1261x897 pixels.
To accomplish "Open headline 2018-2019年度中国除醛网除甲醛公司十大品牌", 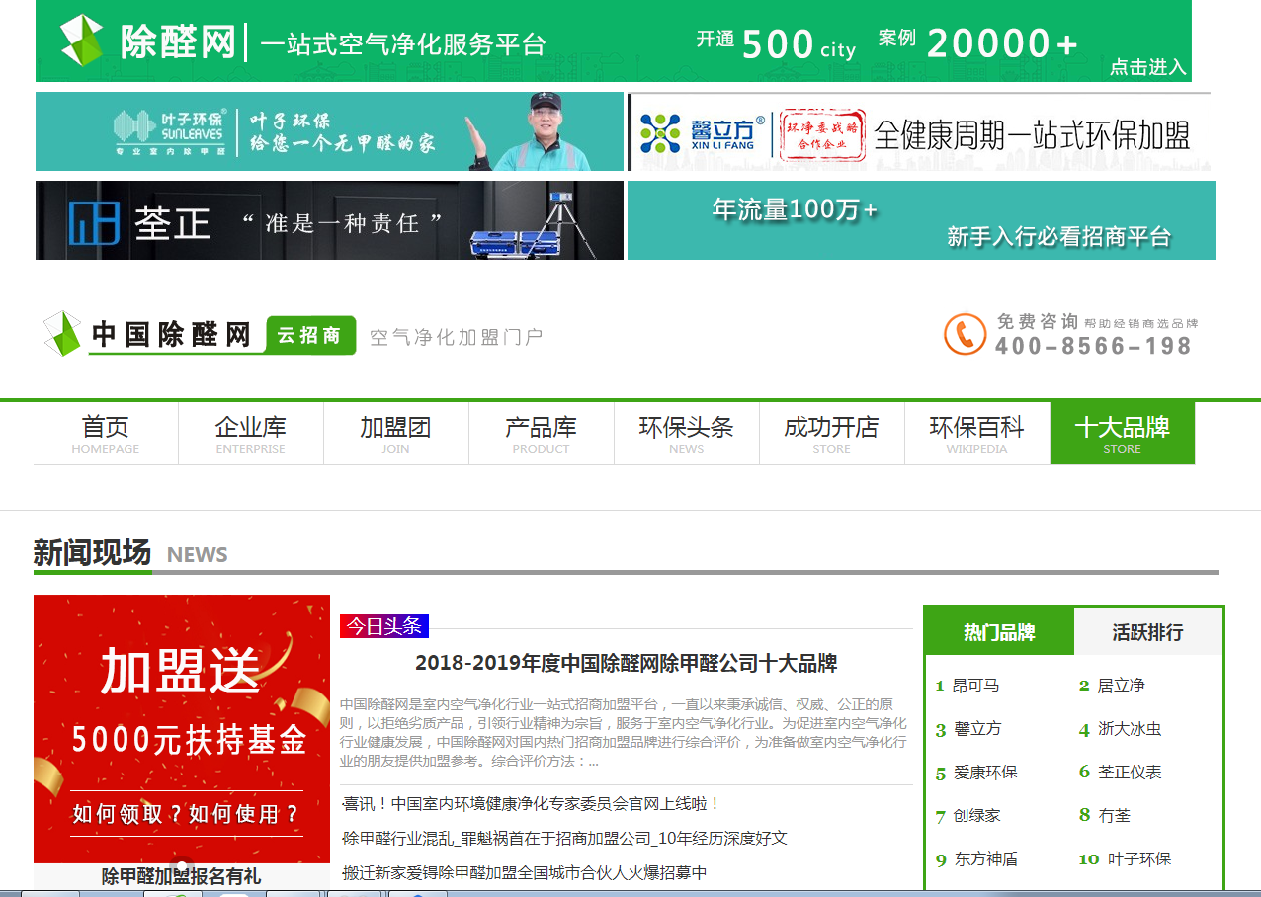I will [x=627, y=663].
